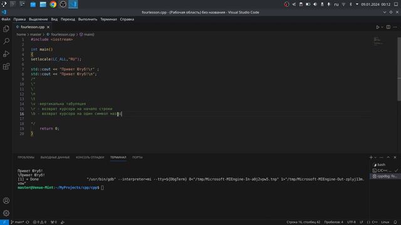This screenshot has height=225, width=401.
Task: Split the editor to the right
Action: coord(388,27)
